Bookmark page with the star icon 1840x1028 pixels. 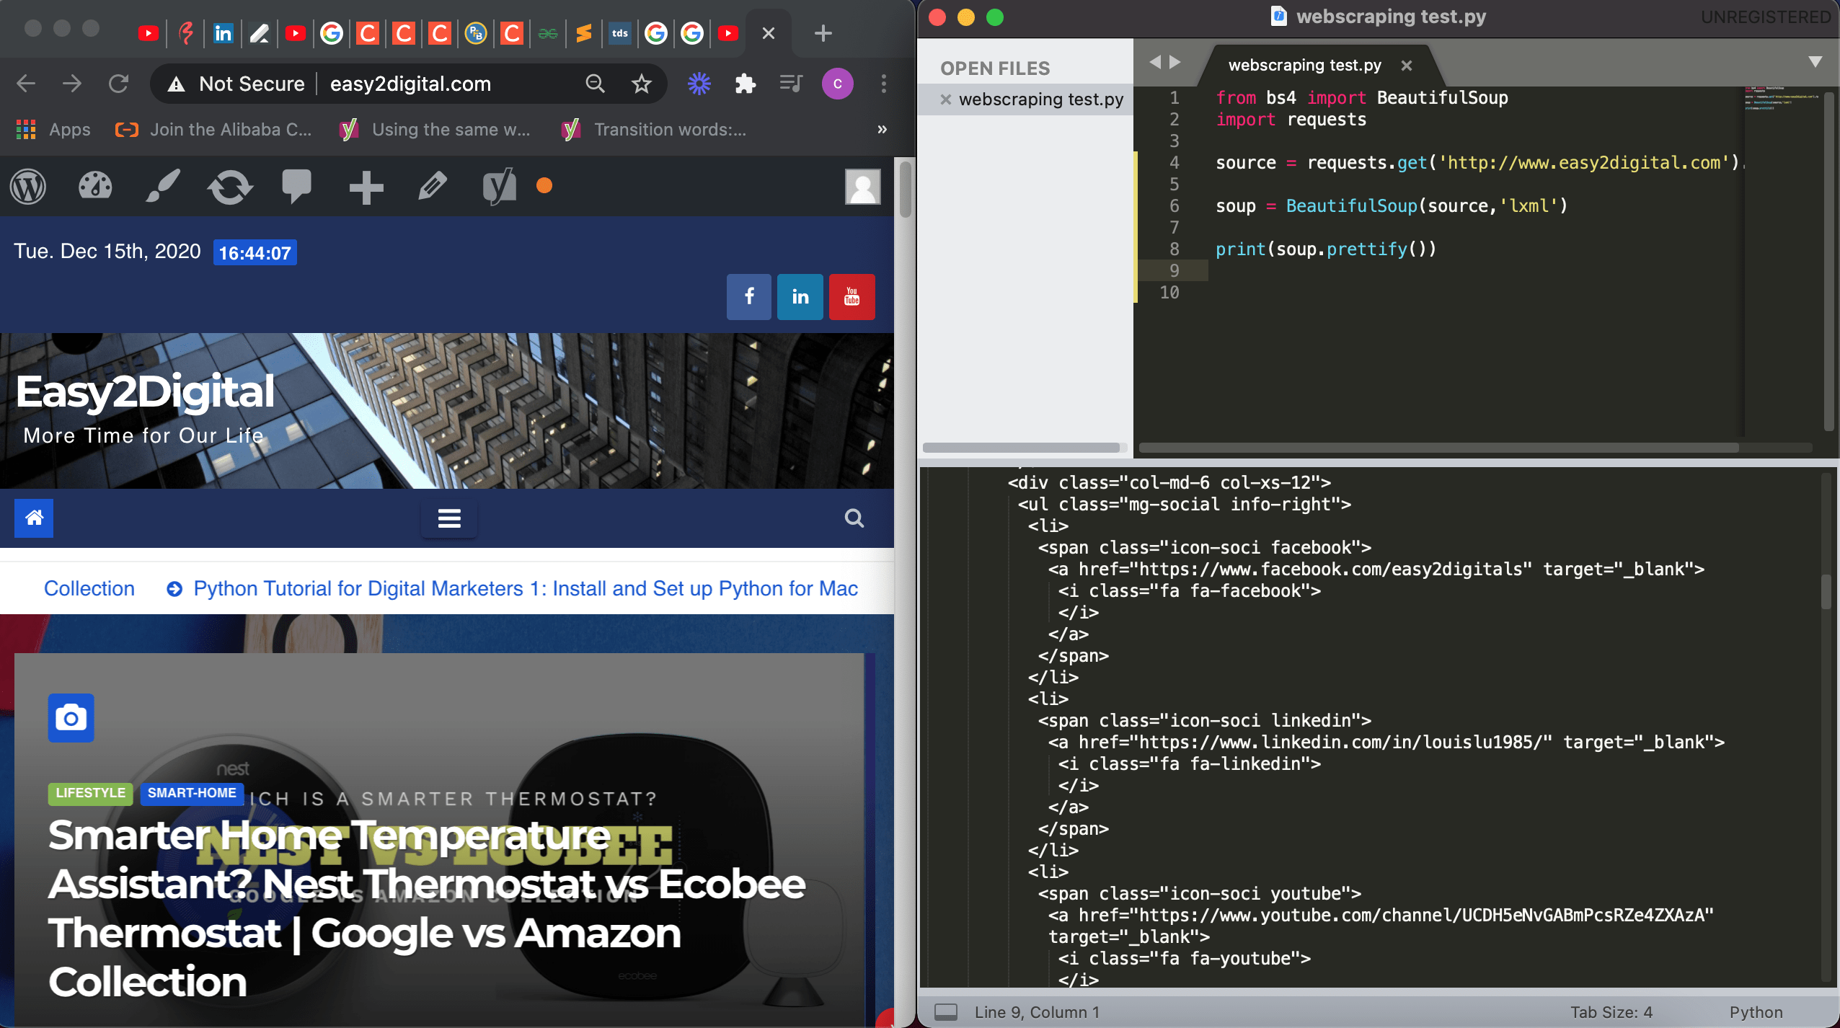(641, 84)
